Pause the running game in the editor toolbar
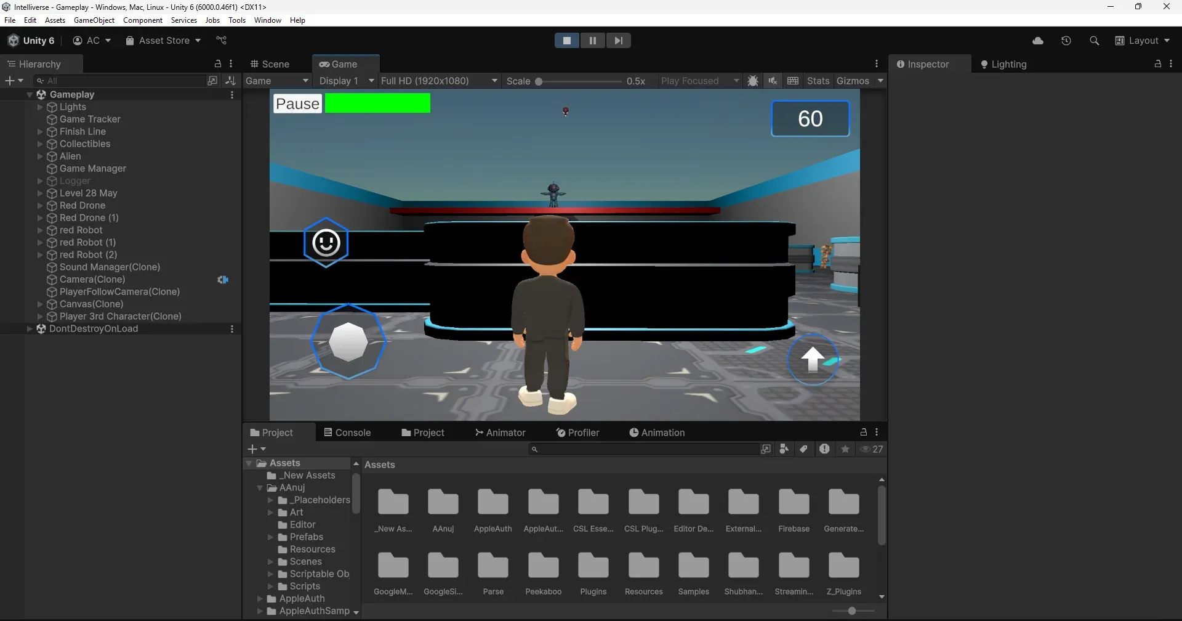This screenshot has height=621, width=1182. [593, 41]
